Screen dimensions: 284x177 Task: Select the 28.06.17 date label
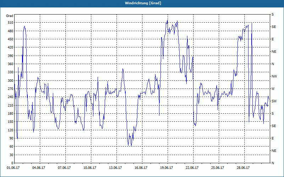243,168
